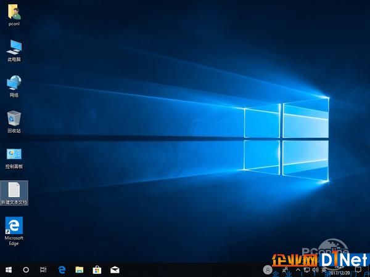Show hidden tray icons chevron
The width and height of the screenshot is (370, 277).
pyautogui.click(x=298, y=270)
